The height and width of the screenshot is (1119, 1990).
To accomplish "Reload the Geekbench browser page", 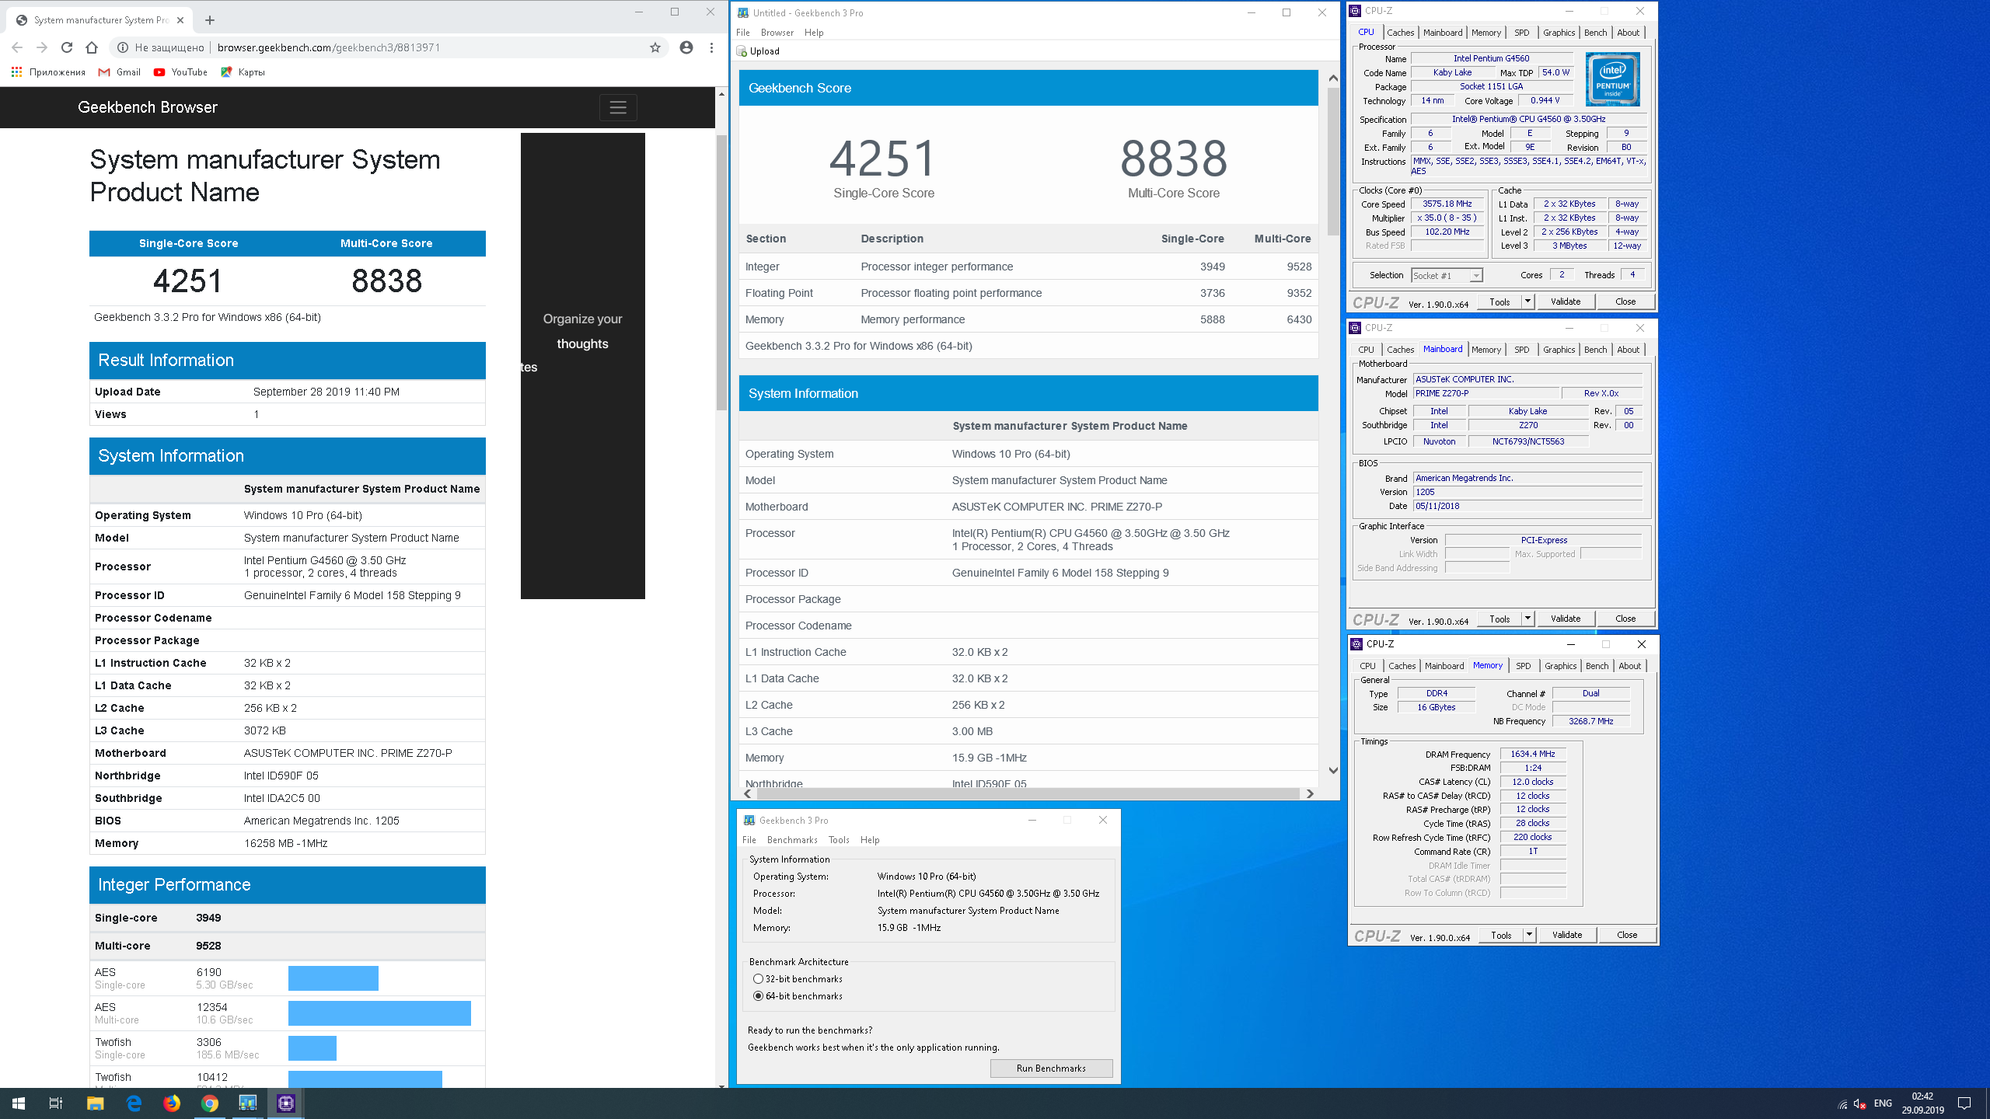I will pyautogui.click(x=67, y=47).
